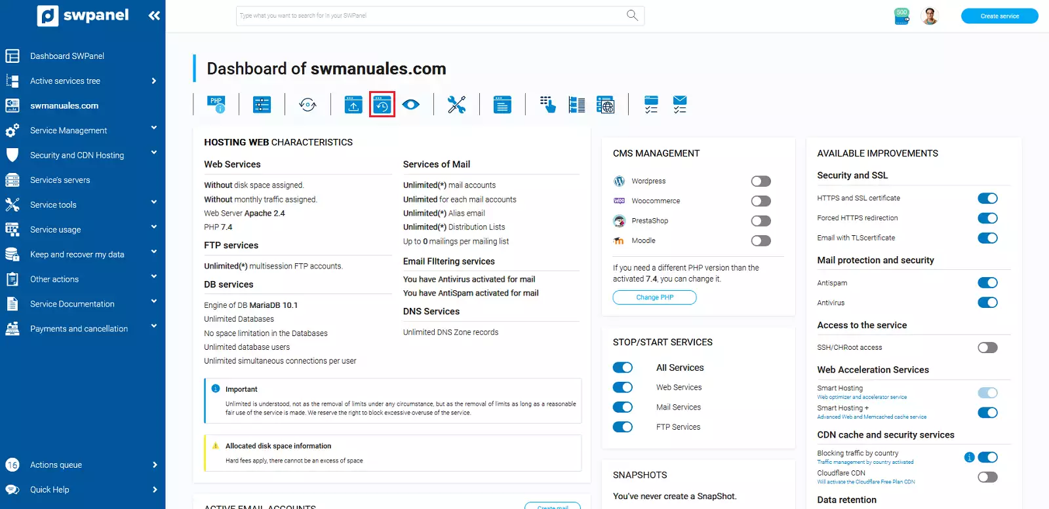
Task: Click the eye preview icon in toolbar
Action: (x=411, y=105)
